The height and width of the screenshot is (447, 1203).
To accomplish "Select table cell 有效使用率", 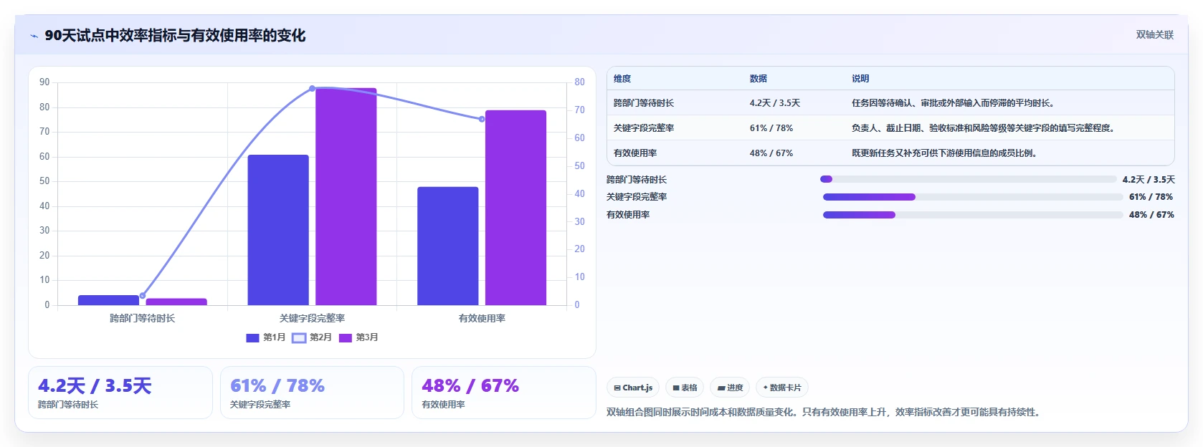I will click(x=635, y=153).
